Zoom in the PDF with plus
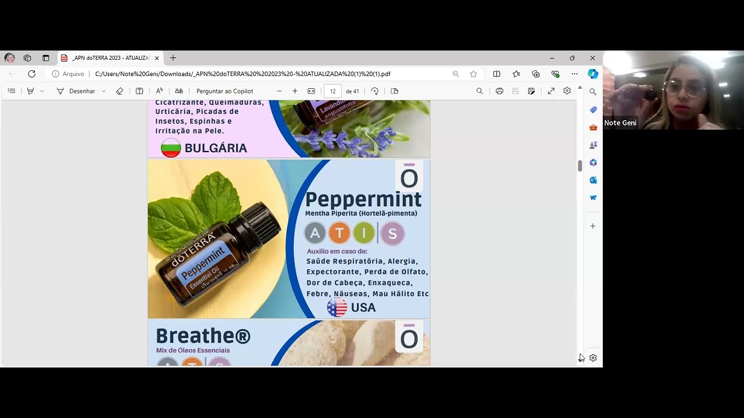This screenshot has width=744, height=418. [295, 91]
